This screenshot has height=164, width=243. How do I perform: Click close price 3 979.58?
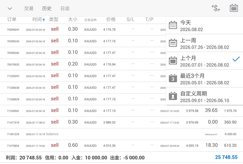[192, 111]
